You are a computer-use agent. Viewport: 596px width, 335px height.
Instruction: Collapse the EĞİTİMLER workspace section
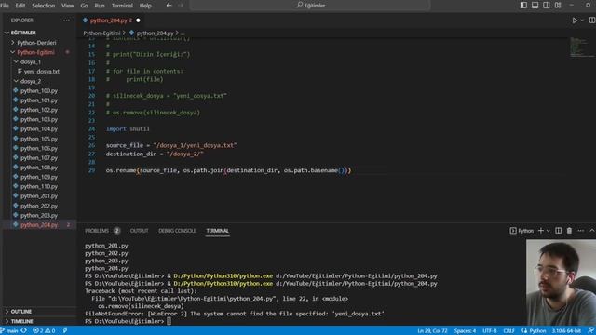point(22,33)
